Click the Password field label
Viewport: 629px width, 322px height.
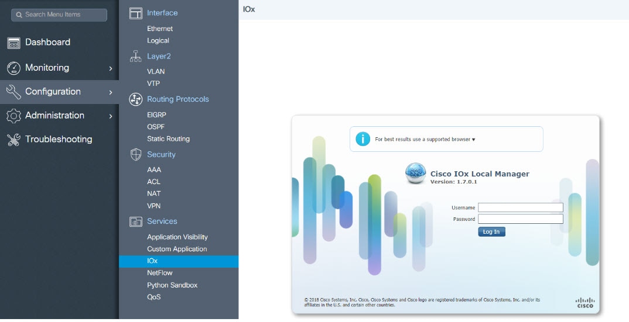(464, 220)
